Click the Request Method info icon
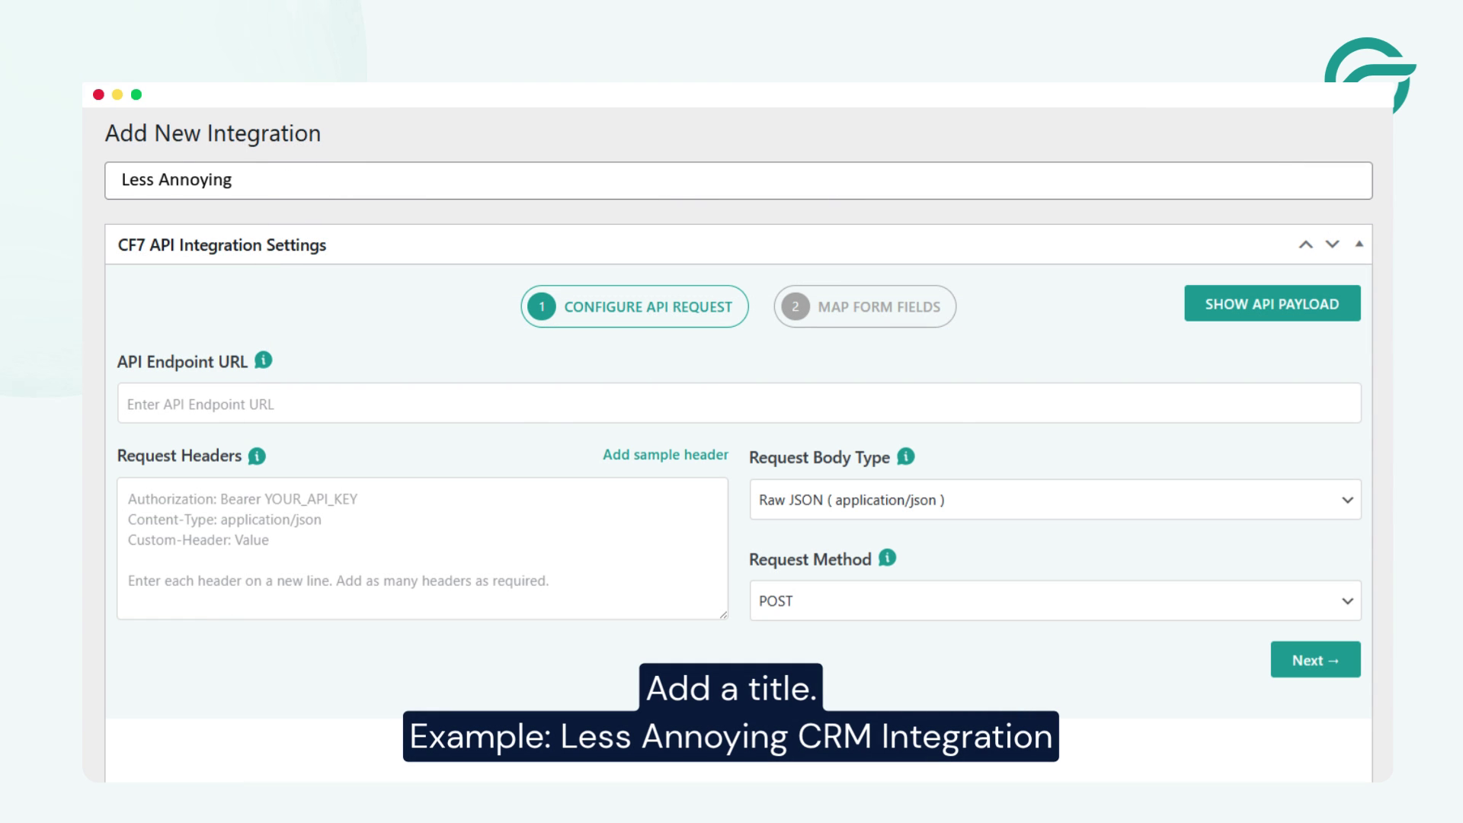 click(x=887, y=558)
